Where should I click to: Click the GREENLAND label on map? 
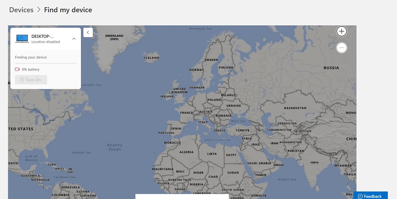coord(114,37)
